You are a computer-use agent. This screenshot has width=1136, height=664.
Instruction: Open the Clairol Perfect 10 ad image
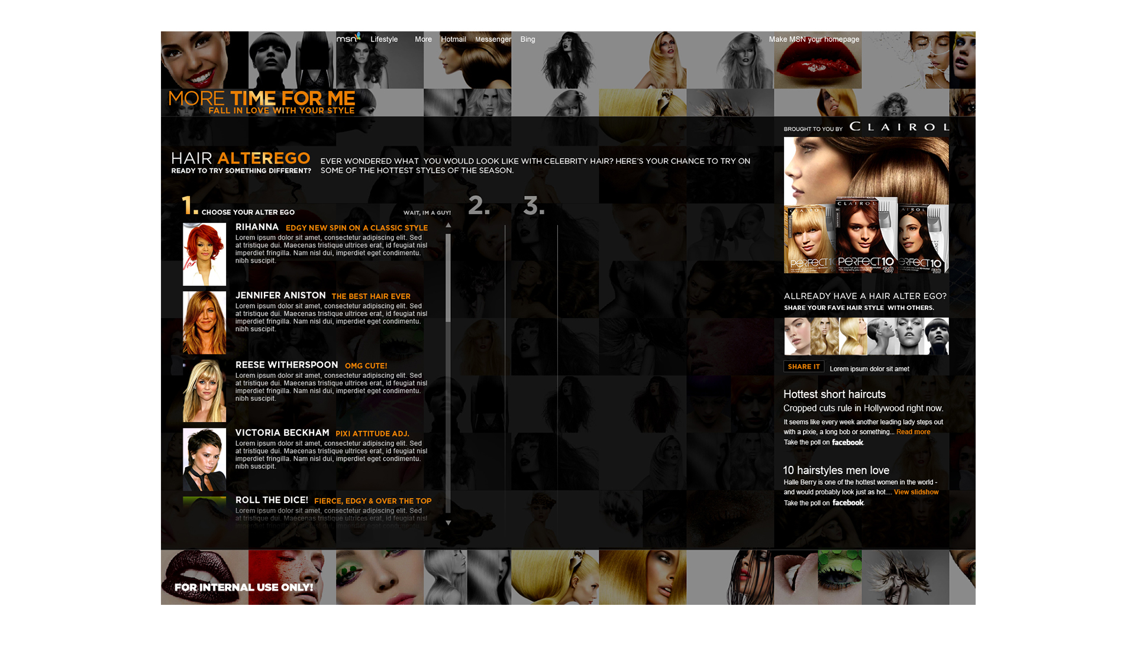click(x=866, y=205)
